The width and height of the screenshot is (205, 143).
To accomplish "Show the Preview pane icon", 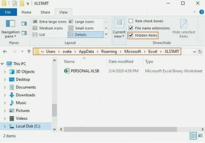I will [24, 24].
